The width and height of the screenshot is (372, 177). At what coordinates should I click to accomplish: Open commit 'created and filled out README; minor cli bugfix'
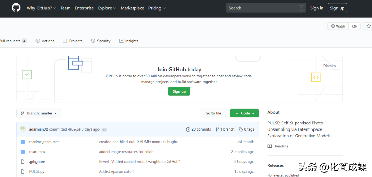click(x=138, y=142)
